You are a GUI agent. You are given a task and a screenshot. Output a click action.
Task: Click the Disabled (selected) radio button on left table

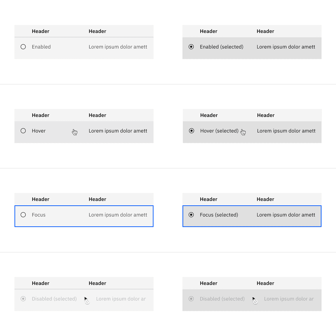click(23, 299)
